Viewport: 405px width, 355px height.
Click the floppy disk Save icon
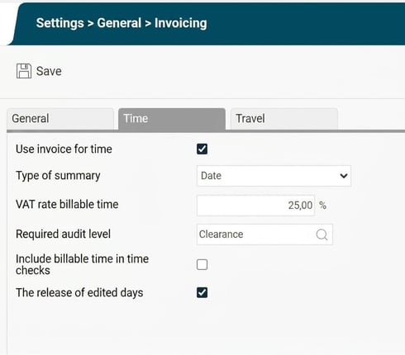(24, 71)
